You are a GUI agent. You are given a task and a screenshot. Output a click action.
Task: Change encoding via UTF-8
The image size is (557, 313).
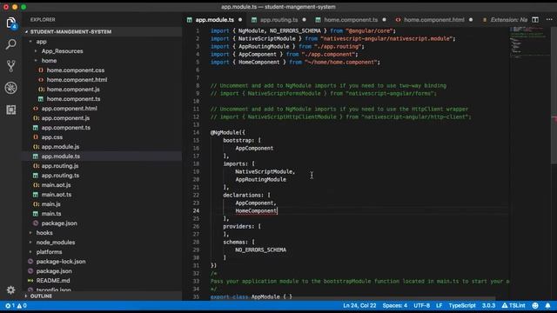point(421,305)
